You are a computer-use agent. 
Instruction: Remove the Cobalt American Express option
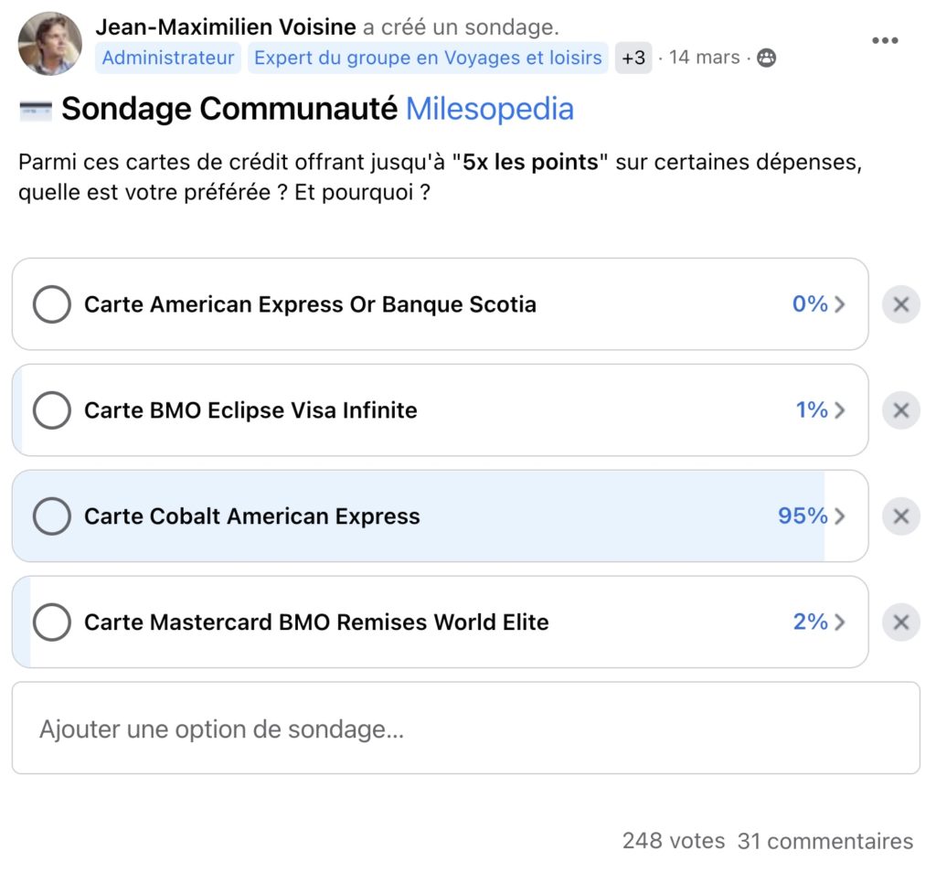click(x=900, y=516)
